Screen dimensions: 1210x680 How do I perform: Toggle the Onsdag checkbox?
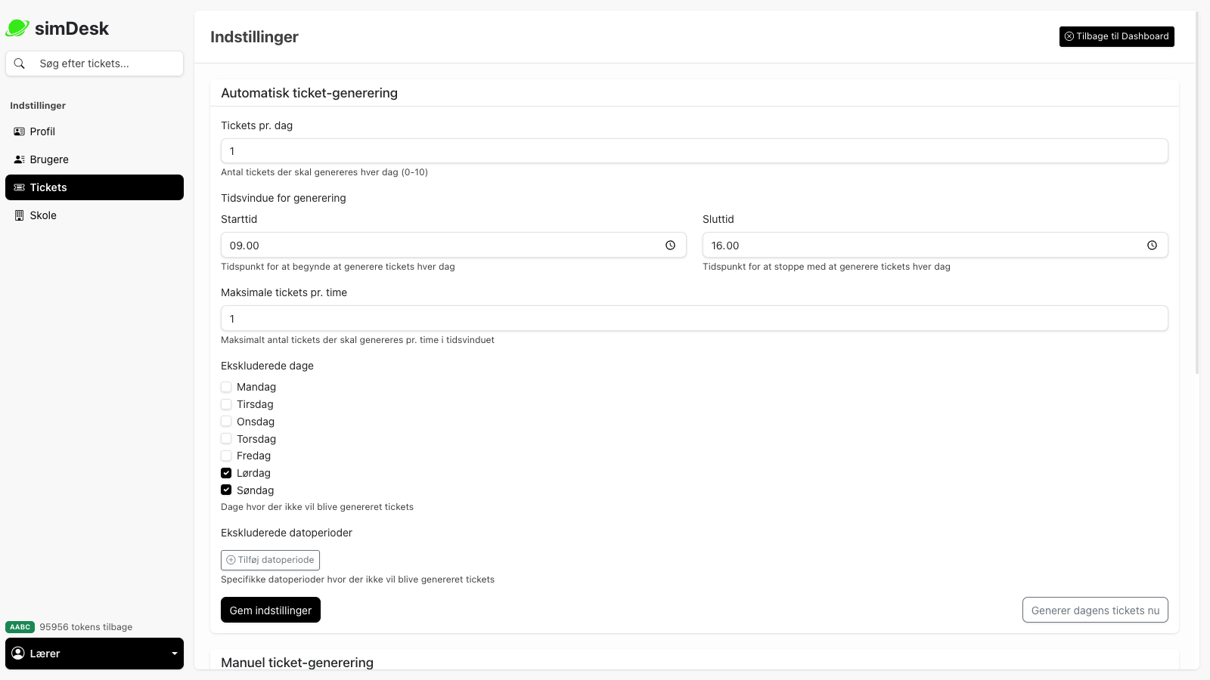coord(226,421)
